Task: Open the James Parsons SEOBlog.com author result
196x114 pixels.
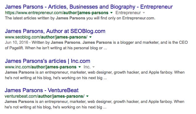Action: tap(55, 31)
